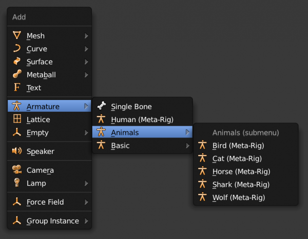Open the Force Field menu entry
Image resolution: width=308 pixels, height=239 pixels.
[x=49, y=202]
